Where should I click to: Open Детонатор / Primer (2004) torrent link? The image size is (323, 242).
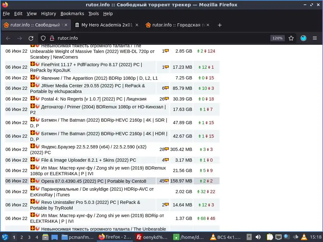(x=98, y=109)
